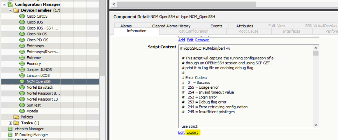Screen dimensions: 338x140
Task: Click the Nortel Passport 8... status icon
Action: pyautogui.click(x=22, y=93)
